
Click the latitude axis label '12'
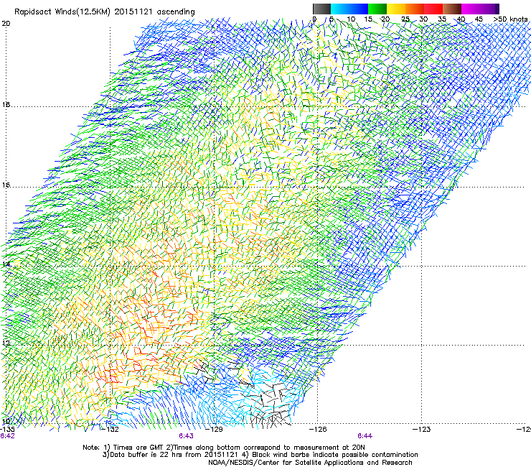click(6, 343)
